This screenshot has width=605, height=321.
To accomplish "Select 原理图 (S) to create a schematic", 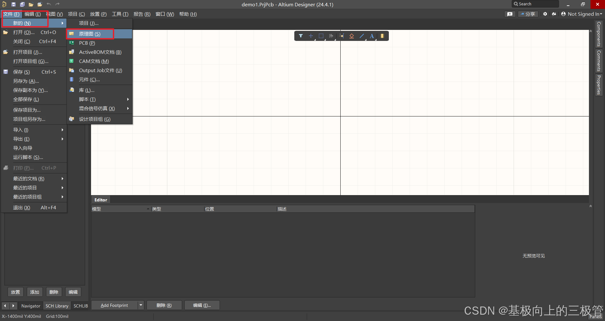I will (x=99, y=34).
